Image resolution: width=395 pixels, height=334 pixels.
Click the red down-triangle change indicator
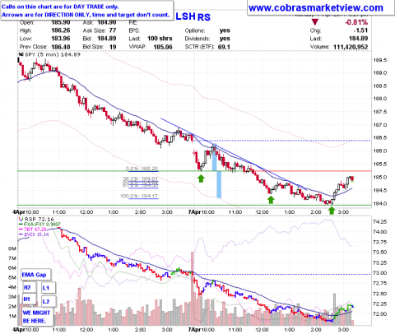pyautogui.click(x=315, y=22)
